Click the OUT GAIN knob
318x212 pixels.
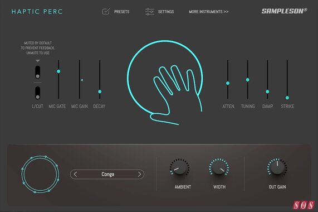click(x=277, y=167)
